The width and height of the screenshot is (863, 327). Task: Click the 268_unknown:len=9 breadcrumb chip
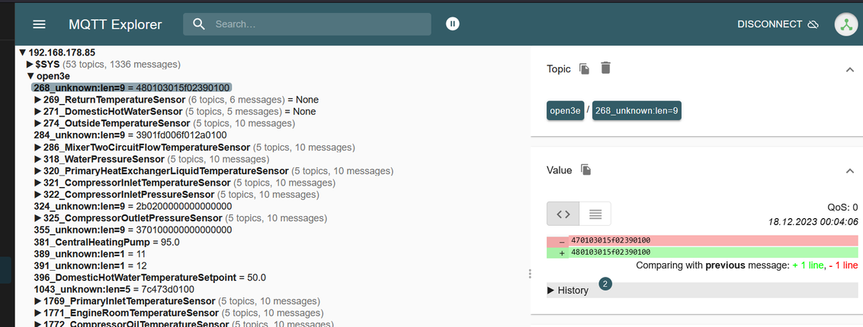coord(637,110)
